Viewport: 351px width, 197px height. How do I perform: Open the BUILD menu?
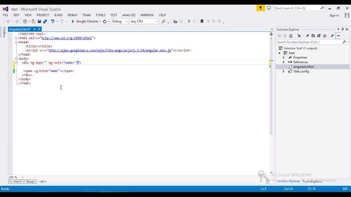(x=58, y=15)
